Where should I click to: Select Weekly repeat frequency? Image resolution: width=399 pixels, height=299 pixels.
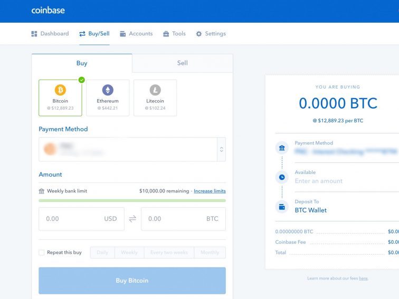(x=129, y=253)
